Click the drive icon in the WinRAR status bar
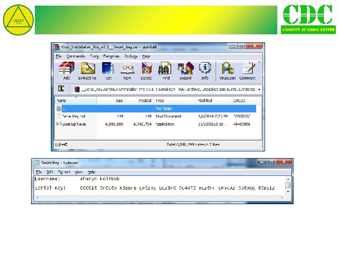The height and width of the screenshot is (254, 339). click(x=57, y=144)
